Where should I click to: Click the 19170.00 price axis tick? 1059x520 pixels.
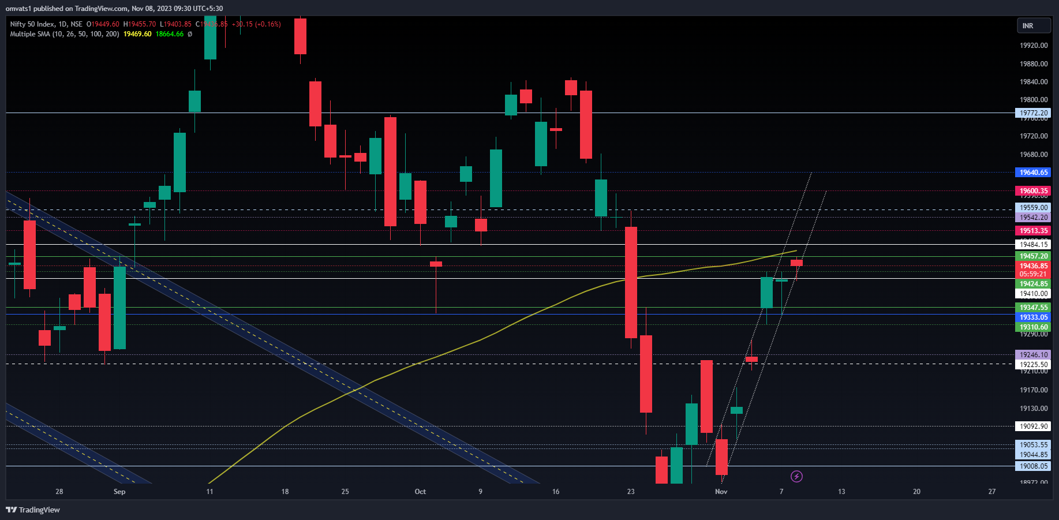(1034, 390)
